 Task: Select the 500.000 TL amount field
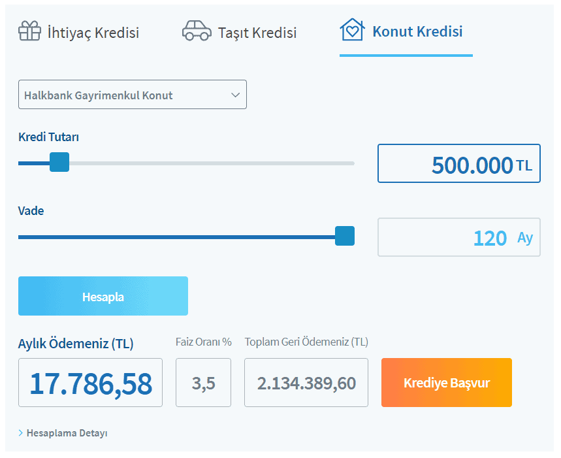(x=458, y=163)
